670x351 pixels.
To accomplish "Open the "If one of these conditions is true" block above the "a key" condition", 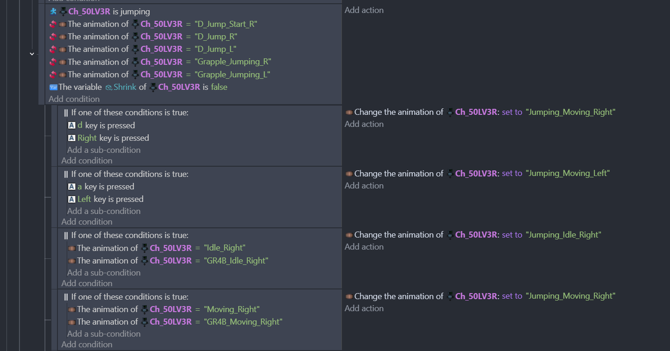I will pyautogui.click(x=130, y=174).
